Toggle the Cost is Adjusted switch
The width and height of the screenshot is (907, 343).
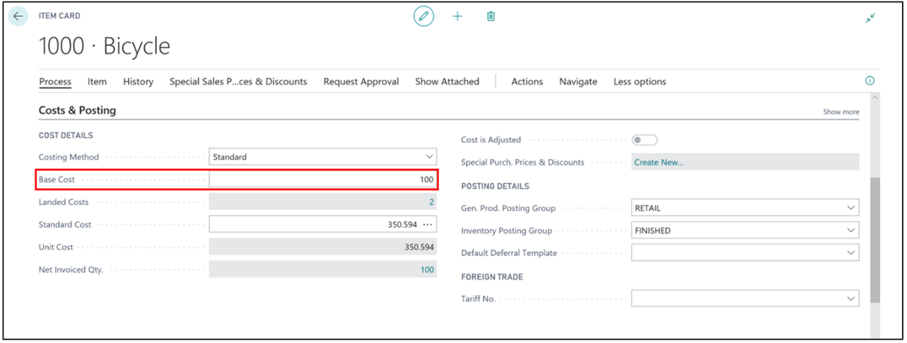tap(645, 140)
